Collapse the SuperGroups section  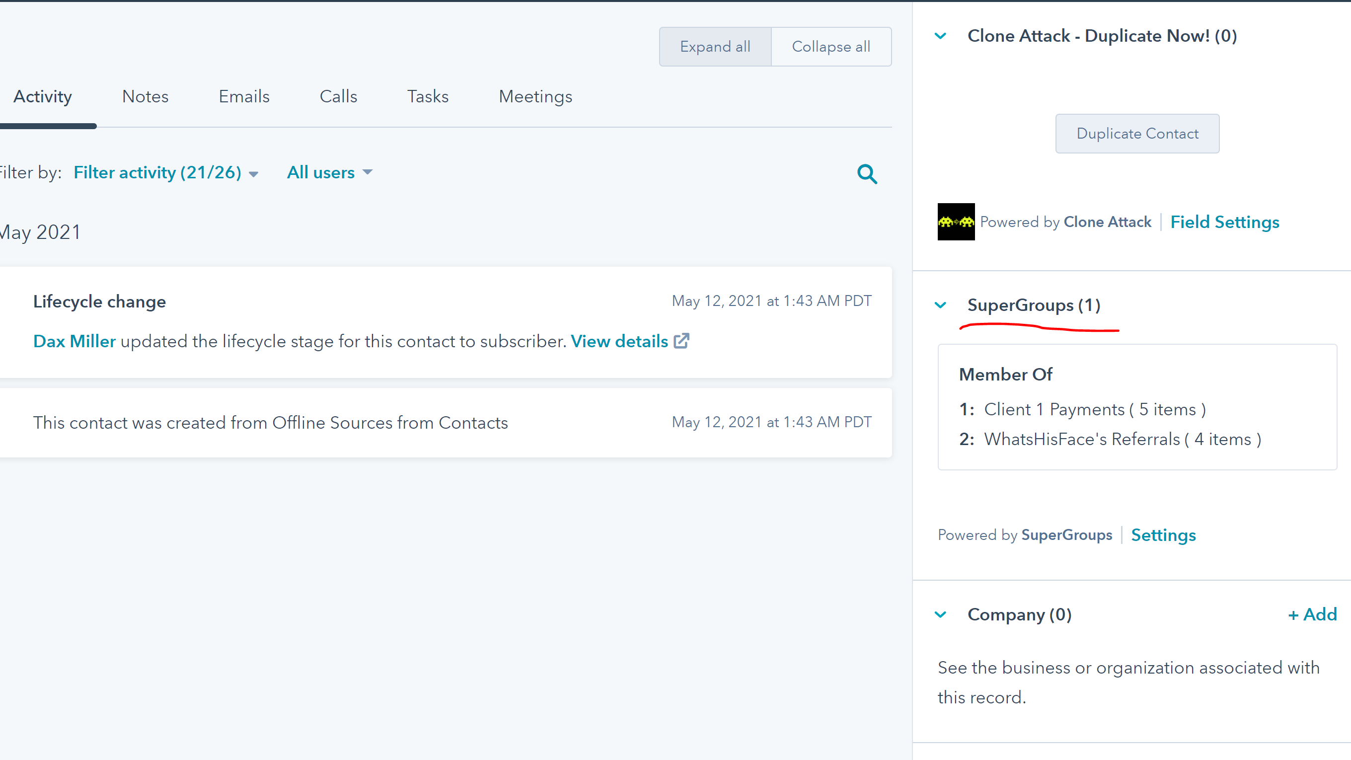(940, 304)
